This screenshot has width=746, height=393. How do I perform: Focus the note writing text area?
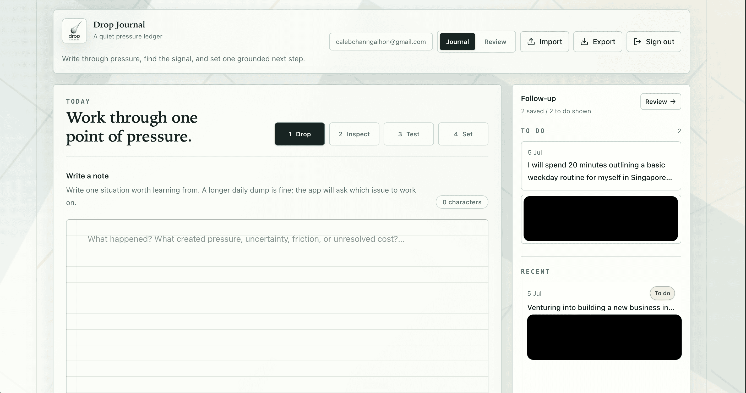pos(277,306)
